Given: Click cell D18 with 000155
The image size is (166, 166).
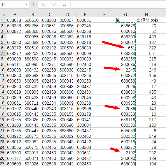Looking at the screenshot, I should coord(68,114).
